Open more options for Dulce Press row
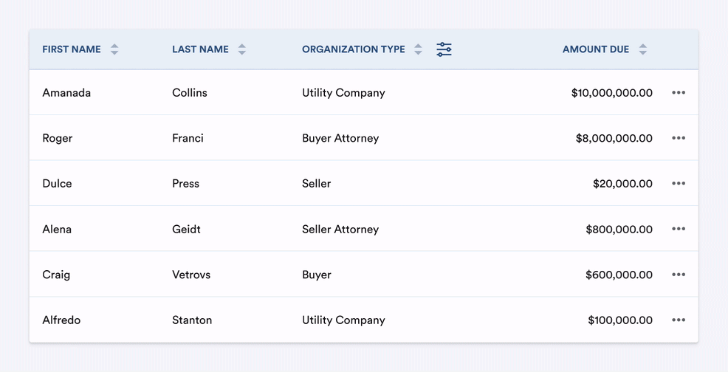728x372 pixels. pyautogui.click(x=679, y=184)
